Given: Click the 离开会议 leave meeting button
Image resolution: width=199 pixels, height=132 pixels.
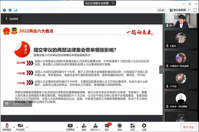Looking at the screenshot, I should (186, 127).
